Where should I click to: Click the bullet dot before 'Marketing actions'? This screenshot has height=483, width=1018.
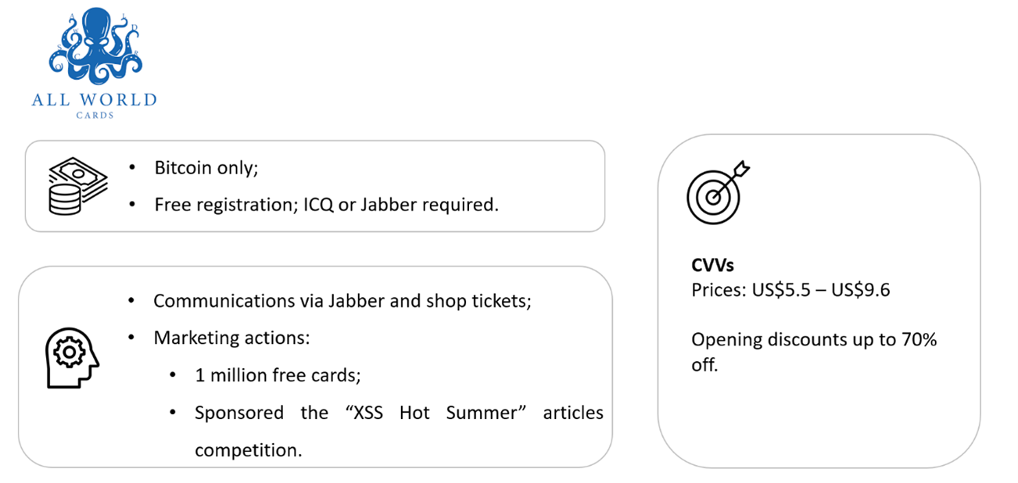pyautogui.click(x=132, y=338)
